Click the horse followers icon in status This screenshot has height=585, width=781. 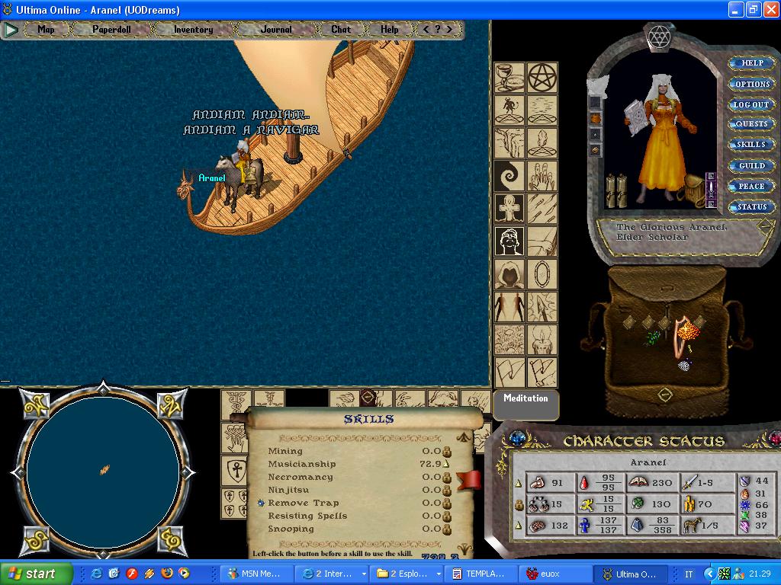pos(690,526)
